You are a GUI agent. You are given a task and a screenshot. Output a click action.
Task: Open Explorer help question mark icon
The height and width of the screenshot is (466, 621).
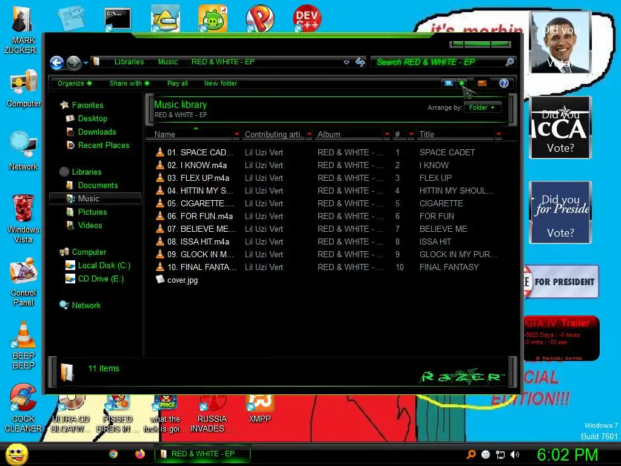click(504, 83)
